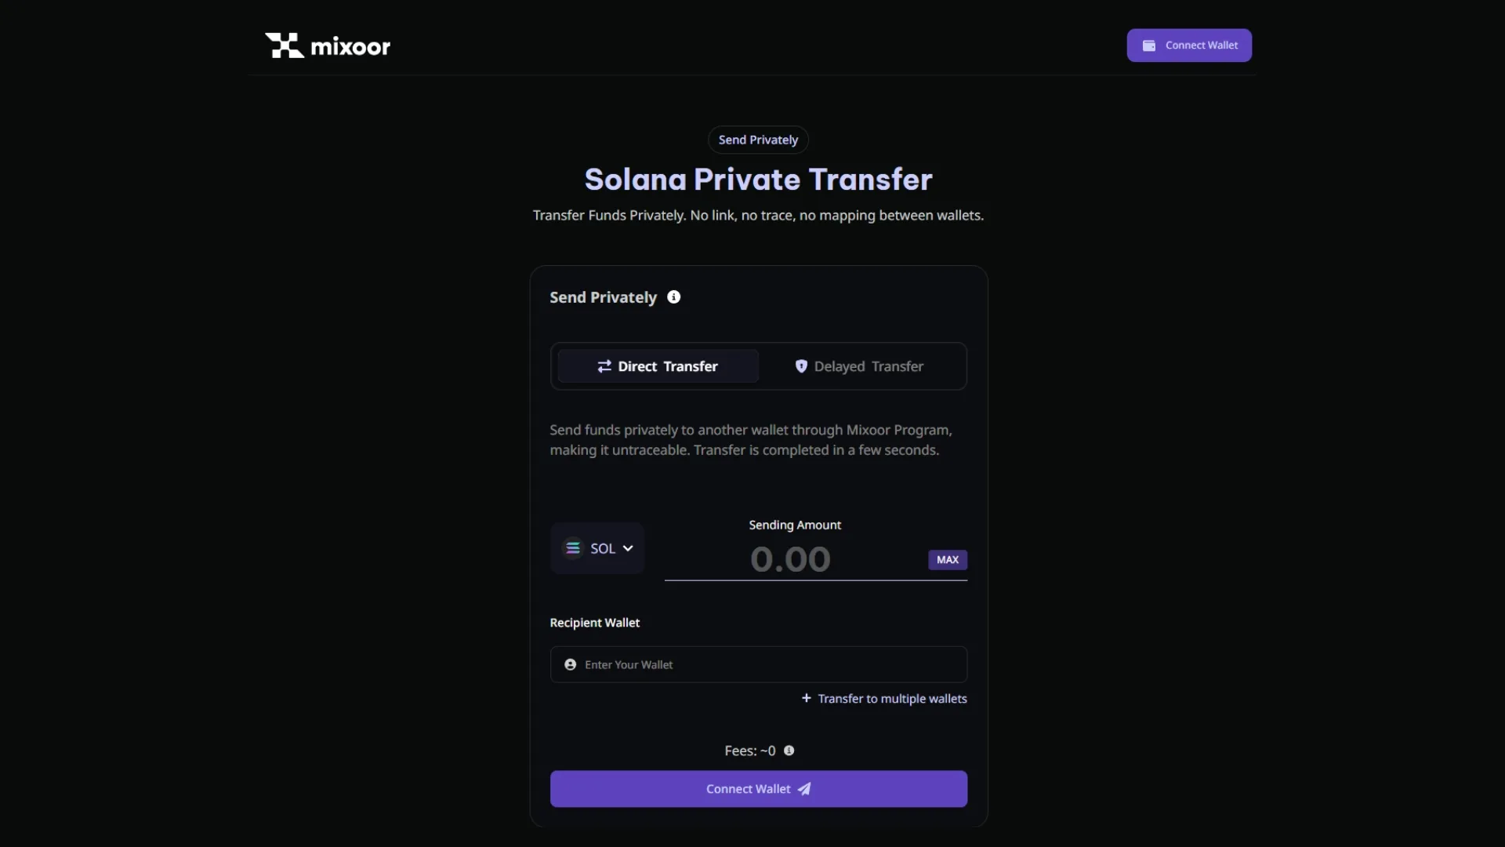Viewport: 1505px width, 847px height.
Task: Click the paper plane icon on Connect Wallet button
Action: [805, 789]
